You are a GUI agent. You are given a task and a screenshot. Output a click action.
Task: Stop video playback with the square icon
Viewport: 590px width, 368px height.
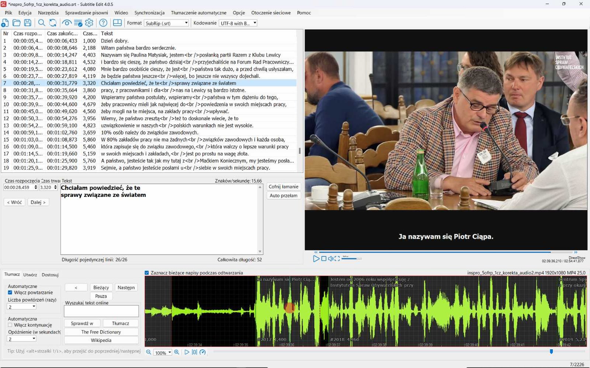tap(324, 259)
